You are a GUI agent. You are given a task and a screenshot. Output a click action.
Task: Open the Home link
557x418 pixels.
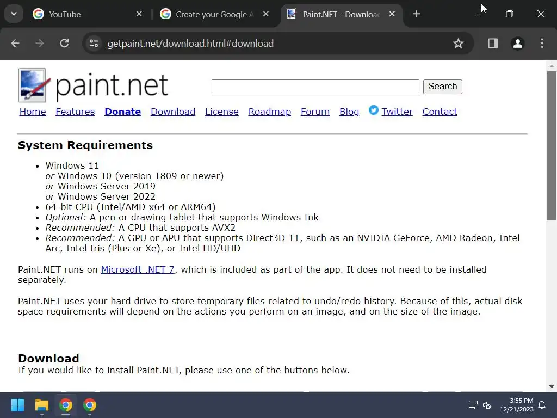pyautogui.click(x=33, y=112)
